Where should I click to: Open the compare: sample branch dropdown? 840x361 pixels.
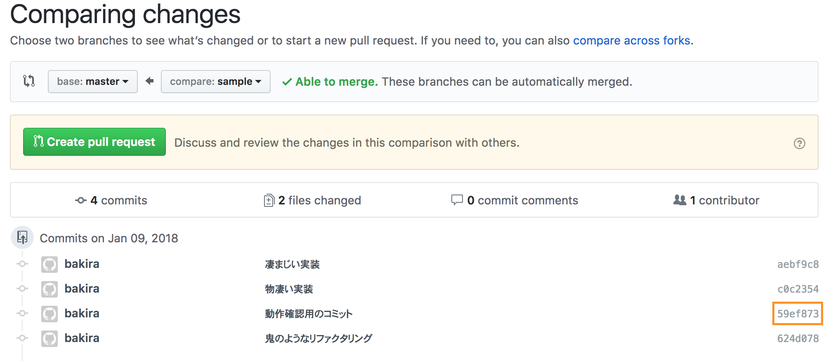pyautogui.click(x=216, y=82)
